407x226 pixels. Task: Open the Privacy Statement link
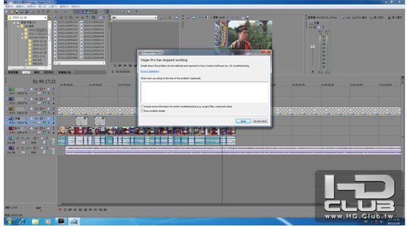click(x=149, y=71)
